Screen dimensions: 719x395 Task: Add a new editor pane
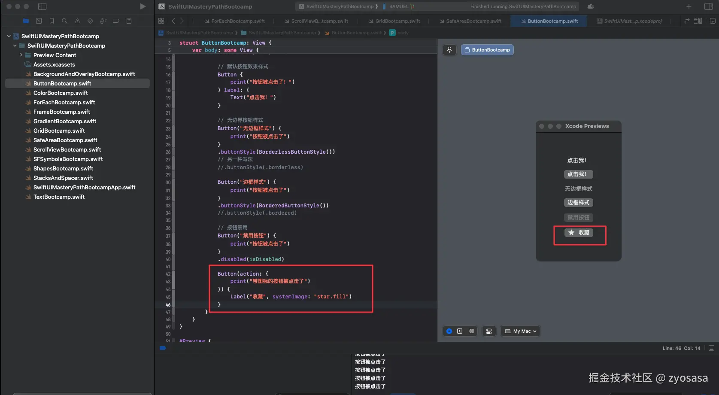[x=713, y=21]
